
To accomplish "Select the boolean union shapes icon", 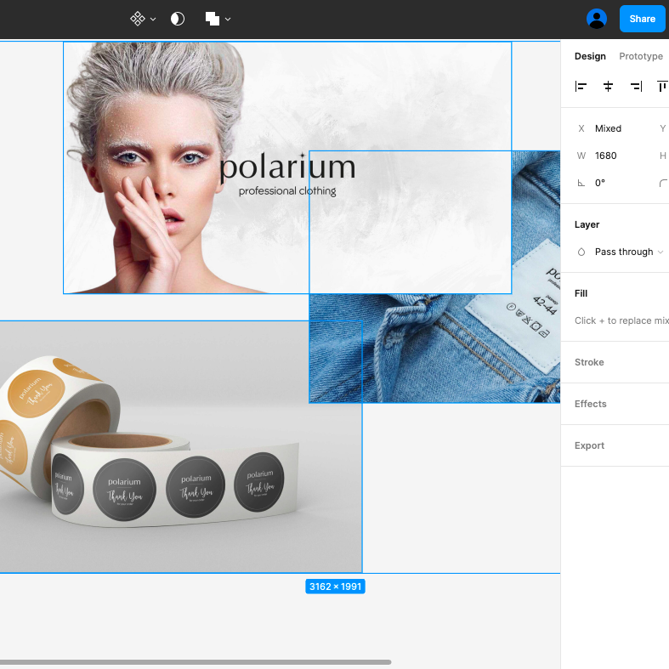I will (212, 19).
